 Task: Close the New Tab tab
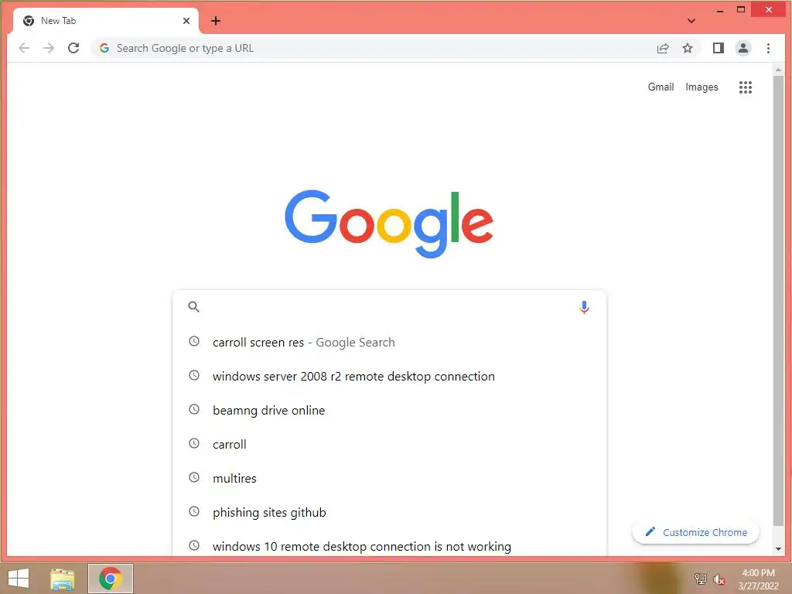[x=186, y=21]
